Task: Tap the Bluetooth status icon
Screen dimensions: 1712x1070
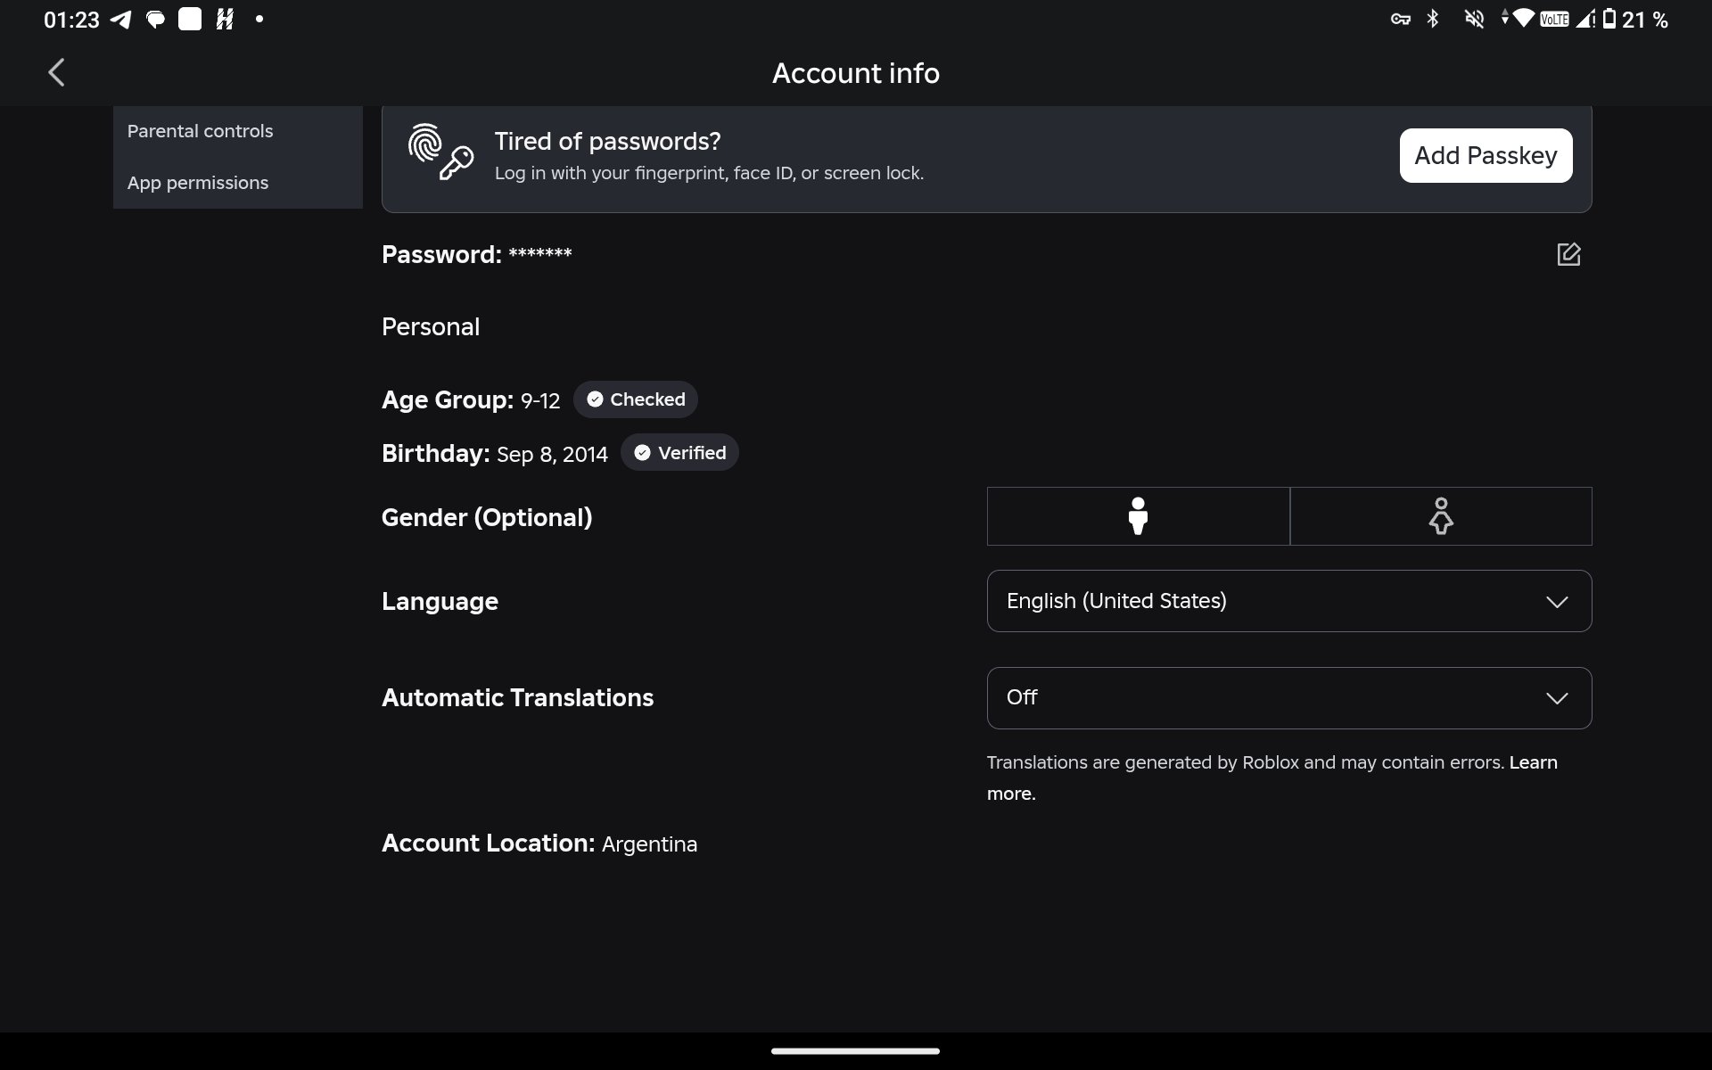Action: (x=1433, y=19)
